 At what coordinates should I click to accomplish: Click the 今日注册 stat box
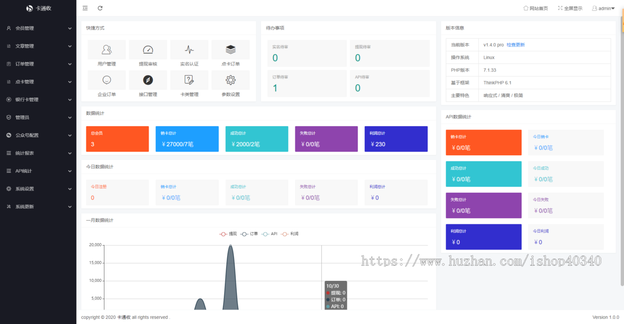(118, 193)
